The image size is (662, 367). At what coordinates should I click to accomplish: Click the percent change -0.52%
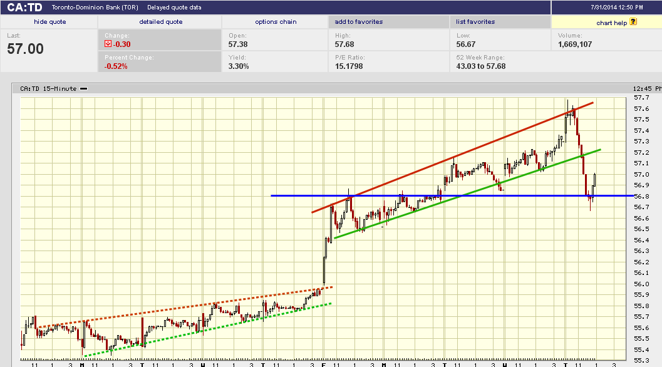pyautogui.click(x=116, y=66)
